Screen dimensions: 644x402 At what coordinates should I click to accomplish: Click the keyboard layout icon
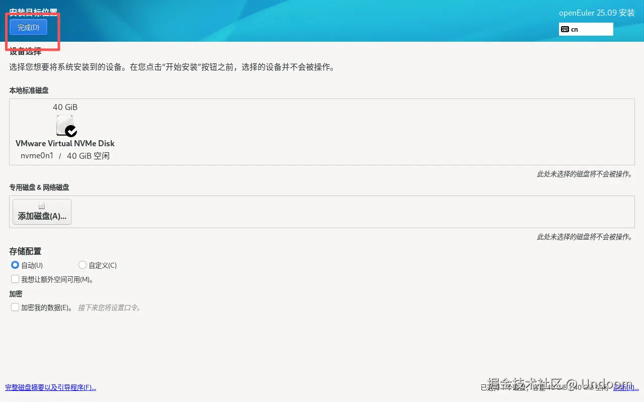pyautogui.click(x=565, y=29)
